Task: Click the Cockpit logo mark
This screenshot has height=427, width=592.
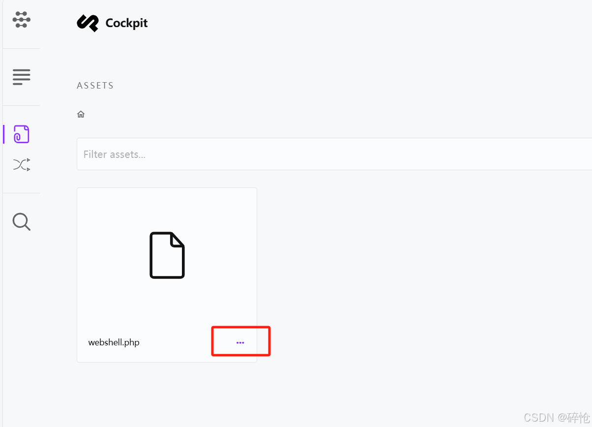Action: tap(88, 23)
